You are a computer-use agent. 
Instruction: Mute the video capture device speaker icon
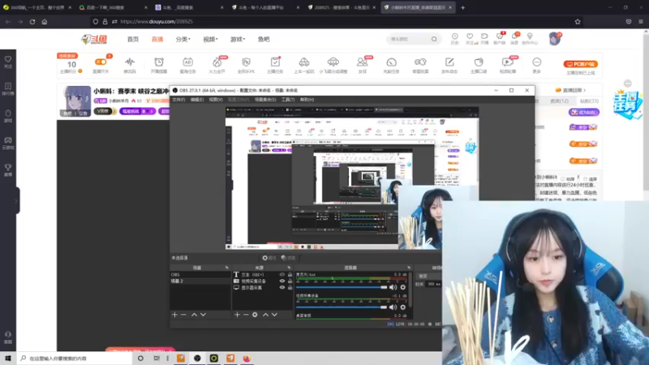pyautogui.click(x=393, y=307)
